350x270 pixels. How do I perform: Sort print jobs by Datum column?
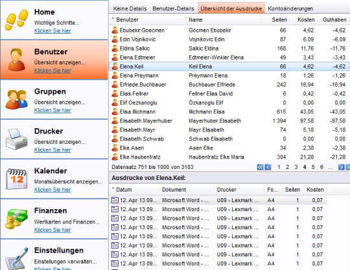coord(134,190)
